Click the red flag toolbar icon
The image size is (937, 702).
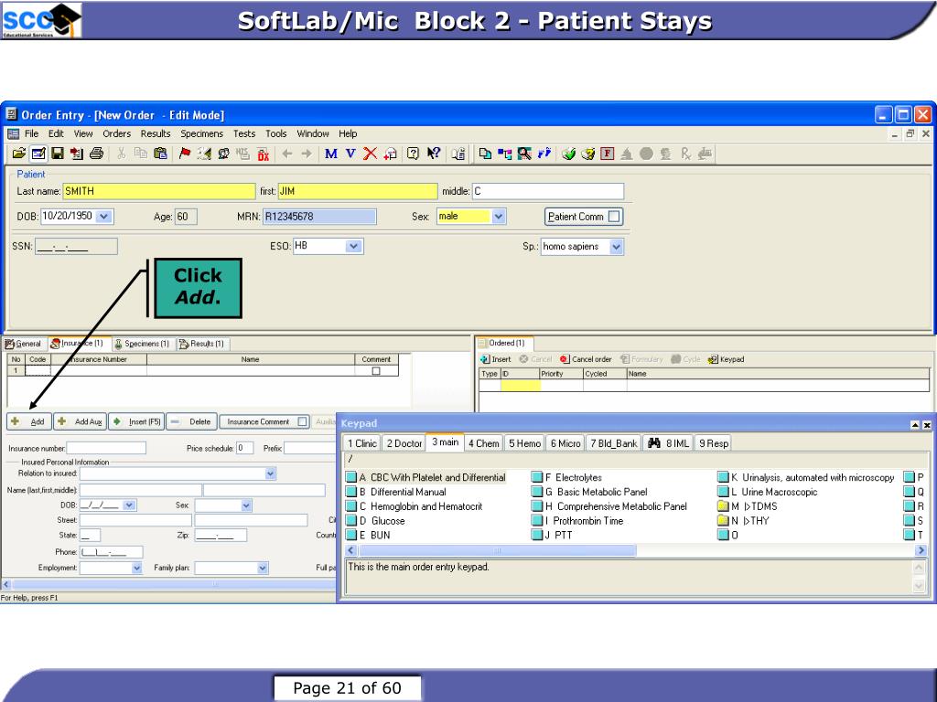tap(185, 154)
